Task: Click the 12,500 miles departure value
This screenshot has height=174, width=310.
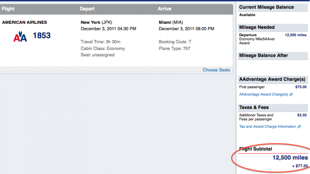Action: [x=296, y=35]
